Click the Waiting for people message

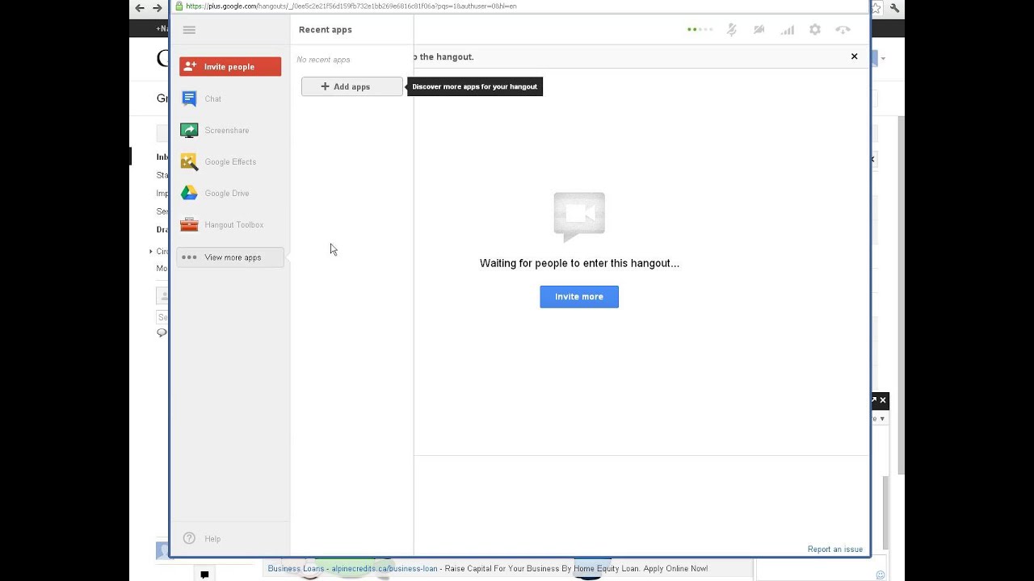pyautogui.click(x=579, y=263)
